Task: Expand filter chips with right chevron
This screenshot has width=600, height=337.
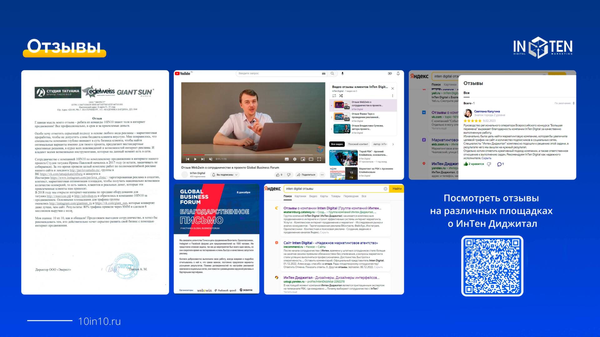Action: (x=393, y=144)
